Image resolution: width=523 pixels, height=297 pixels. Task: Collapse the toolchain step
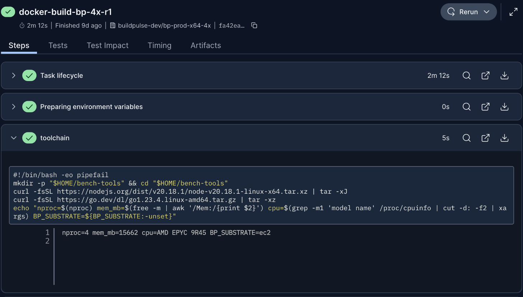[x=14, y=138]
